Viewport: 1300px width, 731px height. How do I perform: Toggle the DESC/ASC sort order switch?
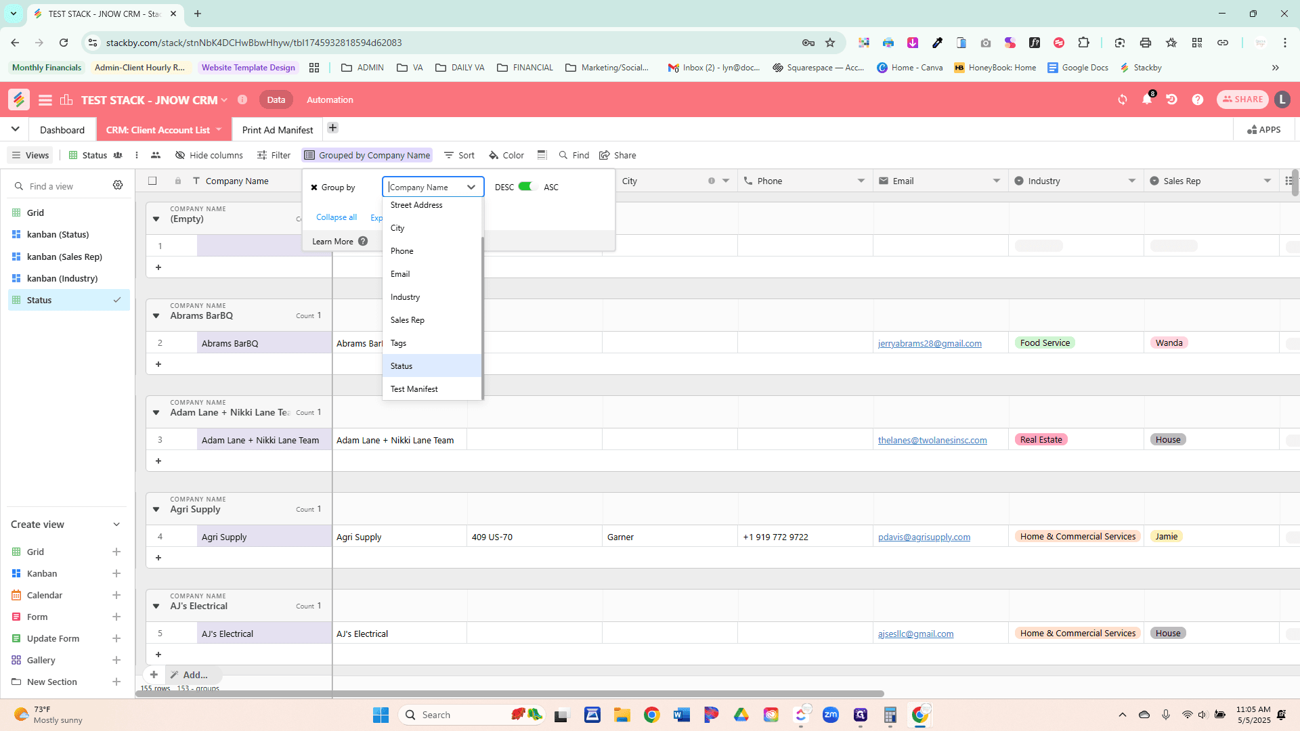[527, 187]
